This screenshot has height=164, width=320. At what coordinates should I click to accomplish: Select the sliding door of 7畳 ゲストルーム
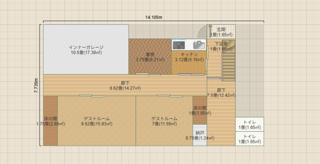pos(170,96)
